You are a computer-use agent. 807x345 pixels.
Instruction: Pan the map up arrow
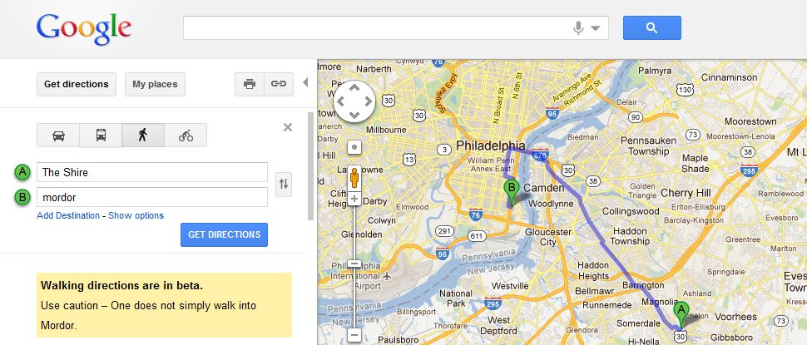tap(354, 88)
